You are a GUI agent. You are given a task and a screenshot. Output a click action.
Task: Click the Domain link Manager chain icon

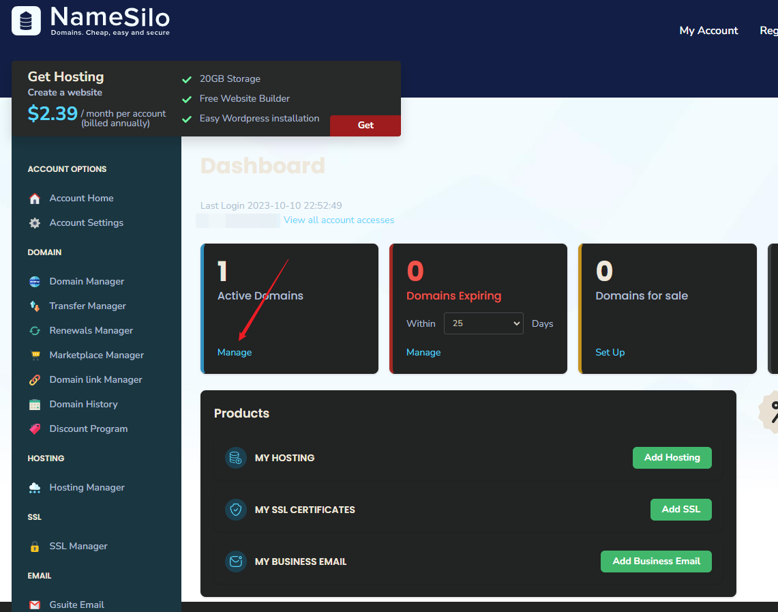tap(35, 380)
